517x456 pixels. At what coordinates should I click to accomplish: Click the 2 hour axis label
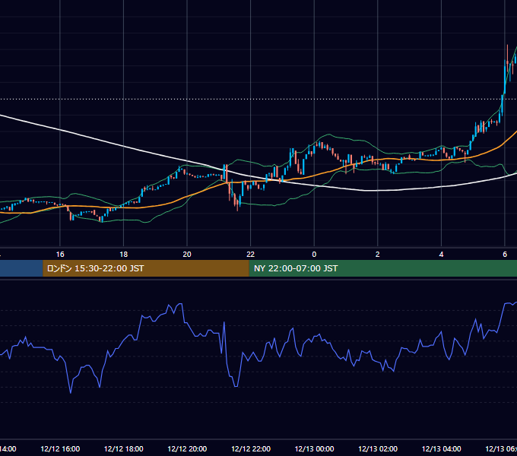[x=378, y=255]
